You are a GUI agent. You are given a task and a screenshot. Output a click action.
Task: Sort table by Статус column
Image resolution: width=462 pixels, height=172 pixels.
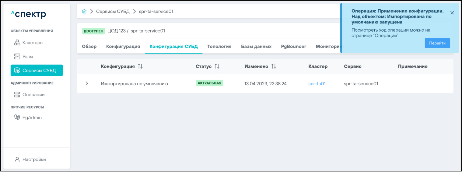[x=217, y=66]
